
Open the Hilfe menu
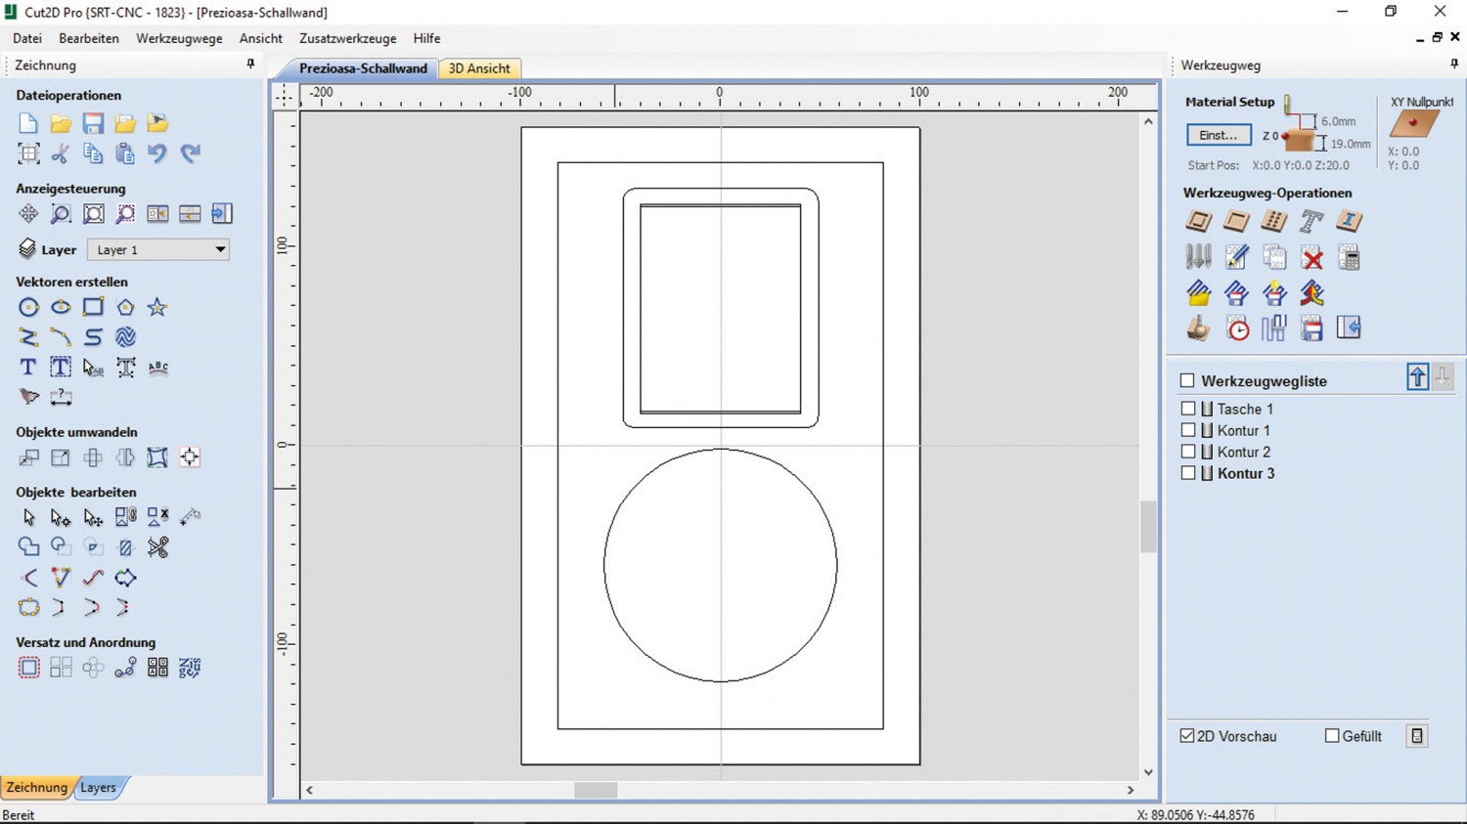[426, 38]
